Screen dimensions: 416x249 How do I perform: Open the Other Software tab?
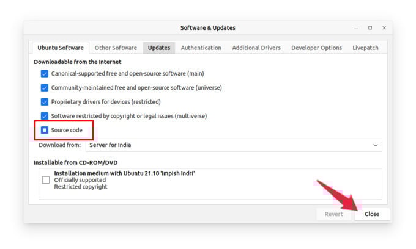coord(116,48)
